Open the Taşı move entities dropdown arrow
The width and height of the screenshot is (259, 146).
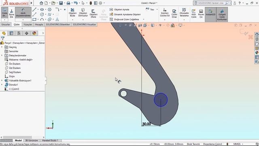point(157,9)
